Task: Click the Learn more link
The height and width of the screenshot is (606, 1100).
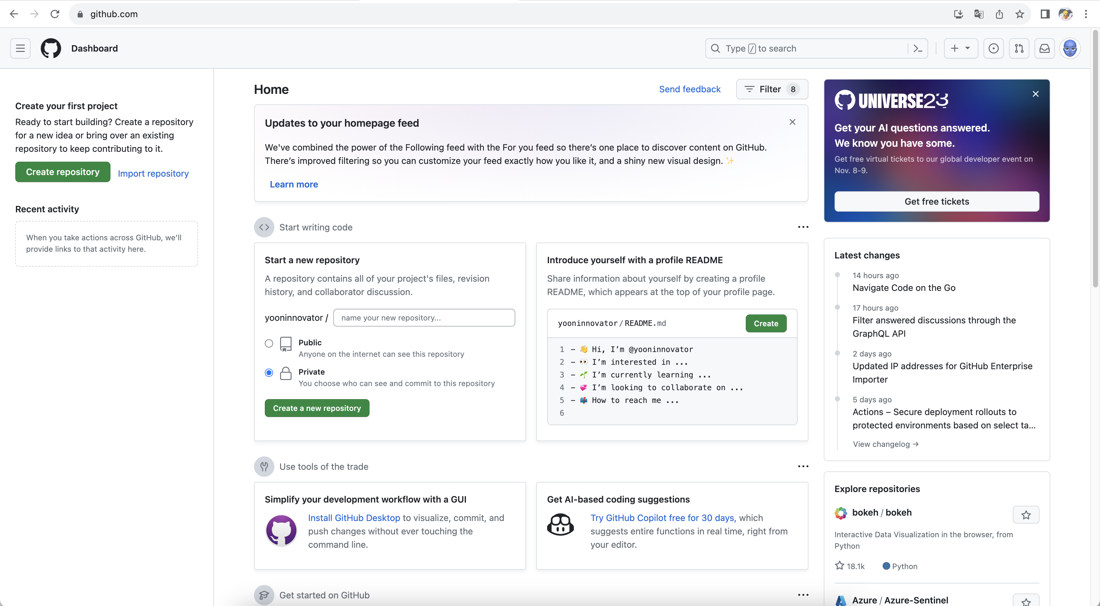Action: (294, 185)
